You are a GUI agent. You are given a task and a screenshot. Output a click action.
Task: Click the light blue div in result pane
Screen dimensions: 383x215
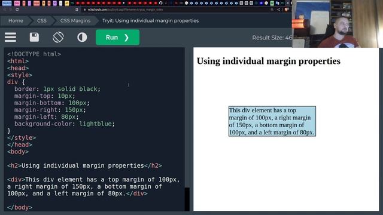click(x=272, y=121)
